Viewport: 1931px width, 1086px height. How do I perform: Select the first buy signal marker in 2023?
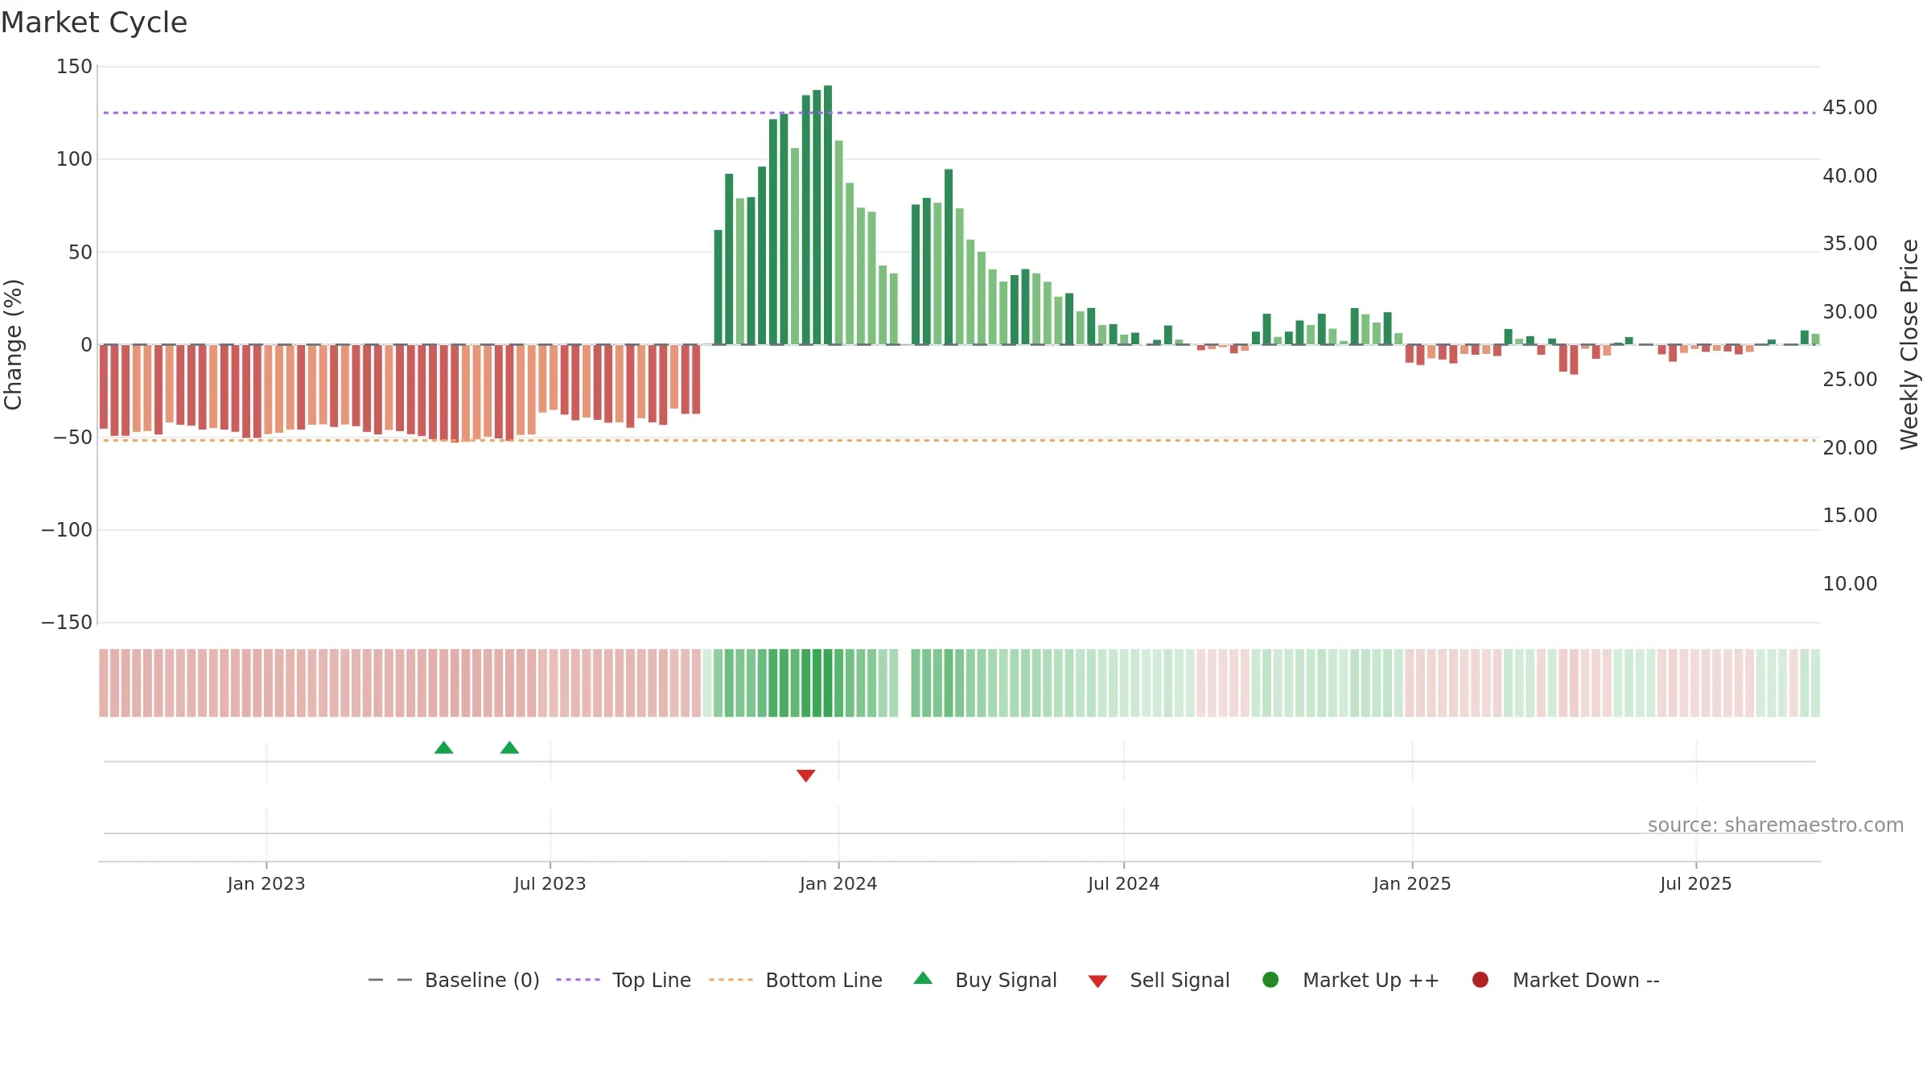(443, 748)
